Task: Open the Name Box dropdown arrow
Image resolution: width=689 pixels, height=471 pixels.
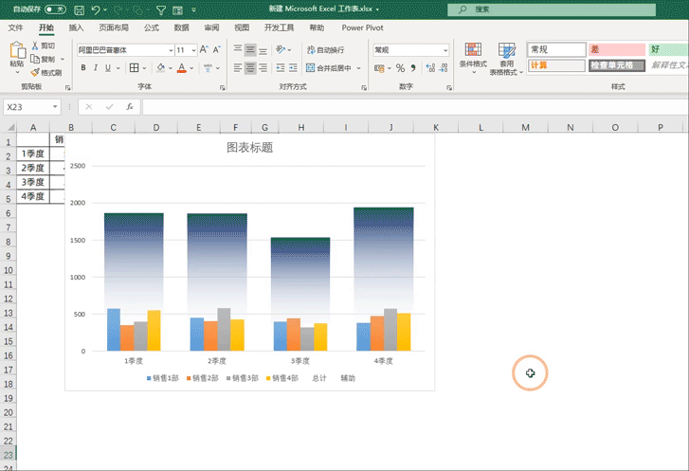Action: click(56, 107)
